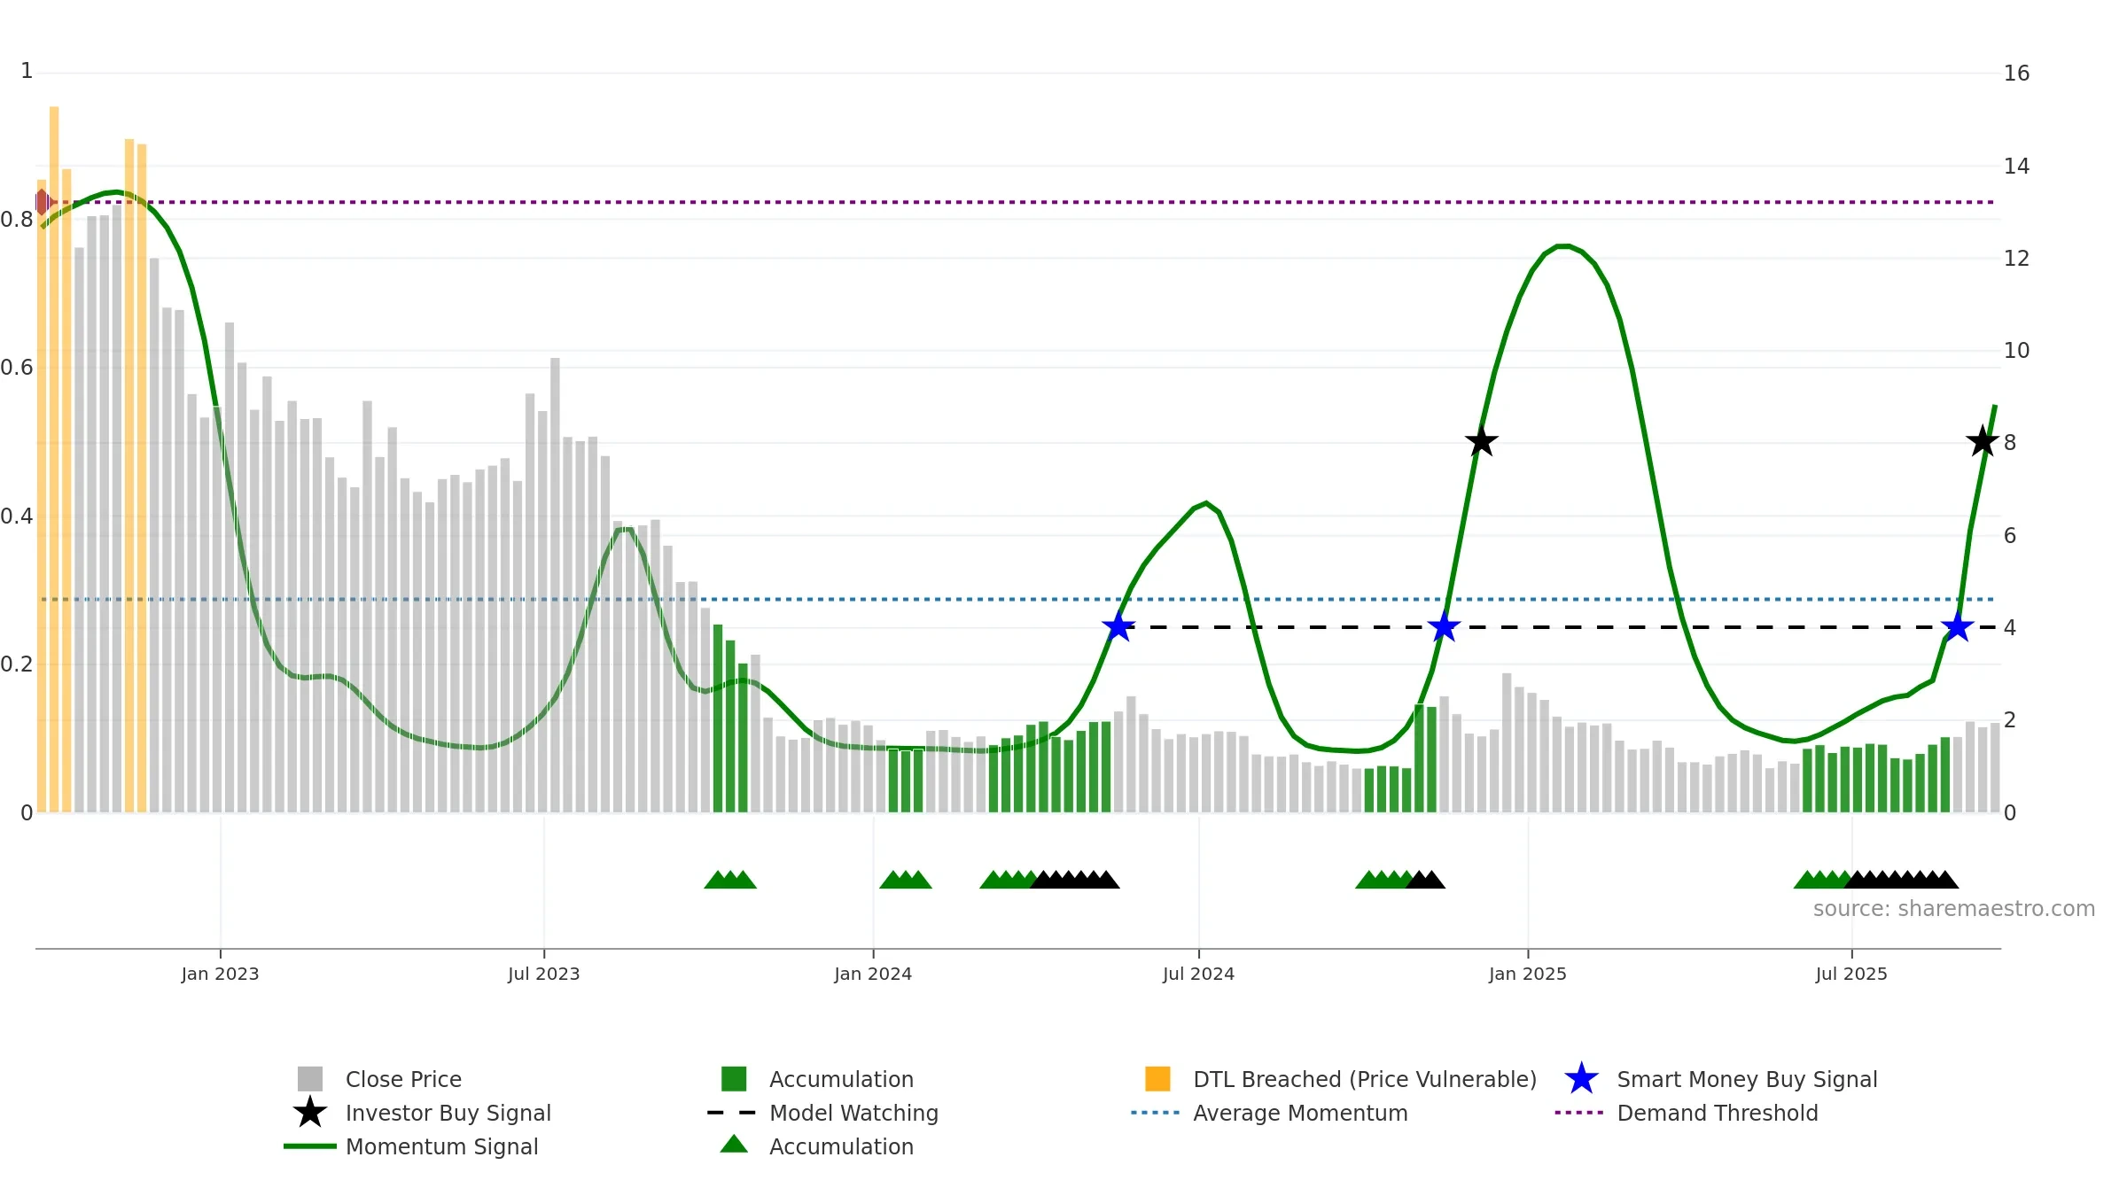Click the blue Smart Money Buy Signal legend star

click(x=1581, y=1078)
